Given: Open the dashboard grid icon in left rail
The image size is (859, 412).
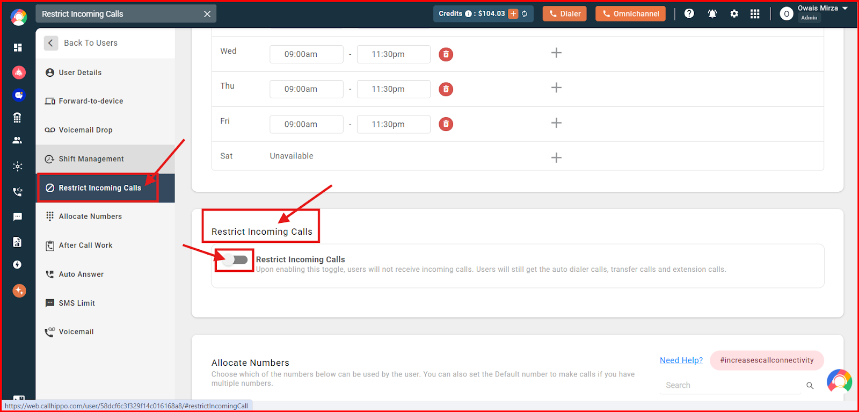Looking at the screenshot, I should point(18,48).
